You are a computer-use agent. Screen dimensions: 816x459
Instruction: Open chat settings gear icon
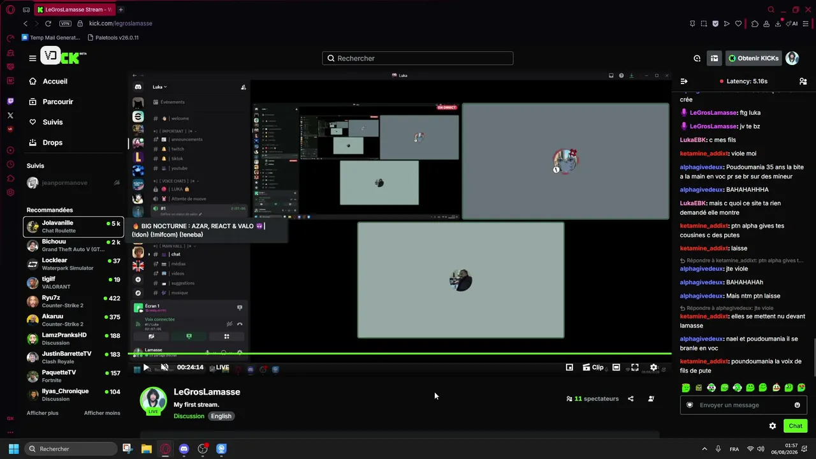[x=773, y=426]
